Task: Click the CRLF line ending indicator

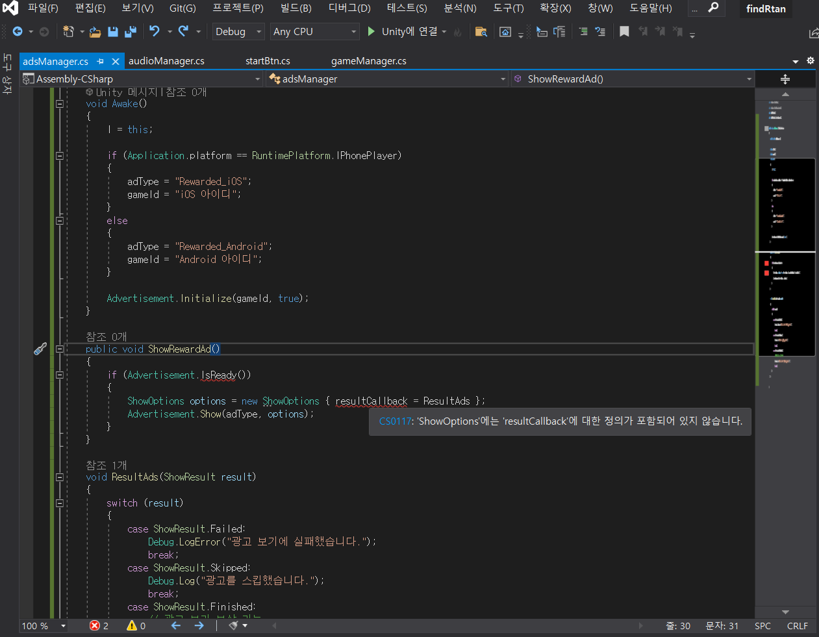Action: tap(797, 626)
